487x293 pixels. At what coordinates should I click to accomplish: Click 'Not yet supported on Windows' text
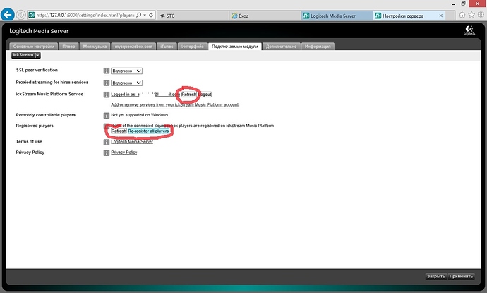pyautogui.click(x=140, y=115)
